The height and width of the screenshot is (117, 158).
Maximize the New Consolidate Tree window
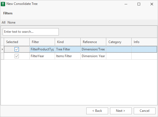pyautogui.click(x=139, y=4)
